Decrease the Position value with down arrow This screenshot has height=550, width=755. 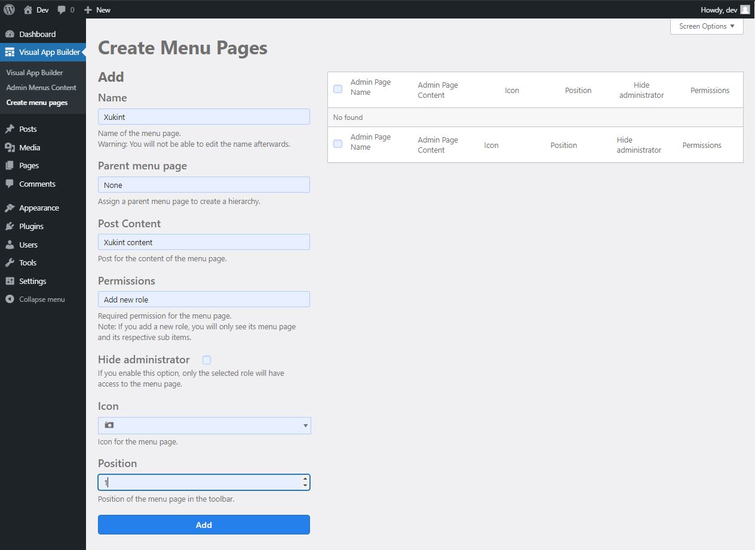pyautogui.click(x=305, y=486)
